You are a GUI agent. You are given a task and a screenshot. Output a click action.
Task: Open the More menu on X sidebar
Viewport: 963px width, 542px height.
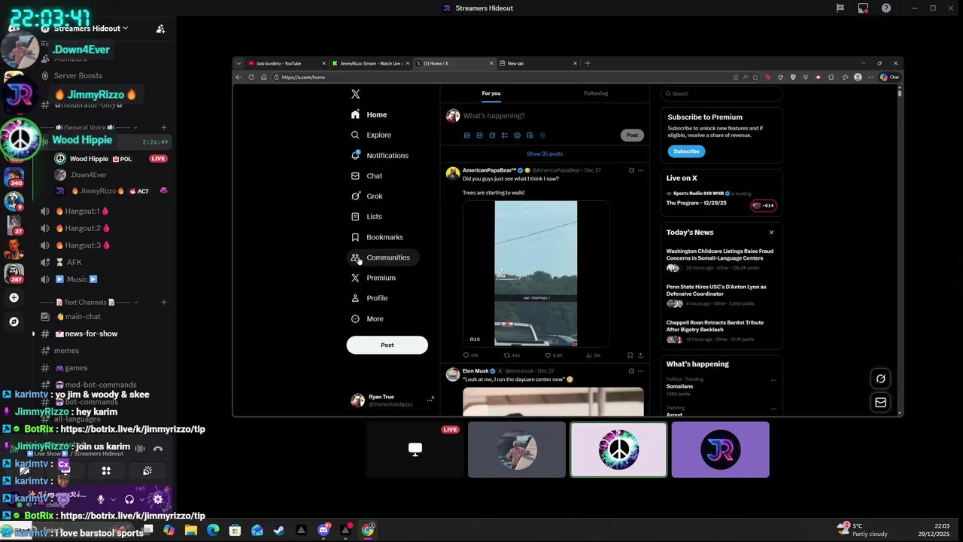click(x=367, y=318)
